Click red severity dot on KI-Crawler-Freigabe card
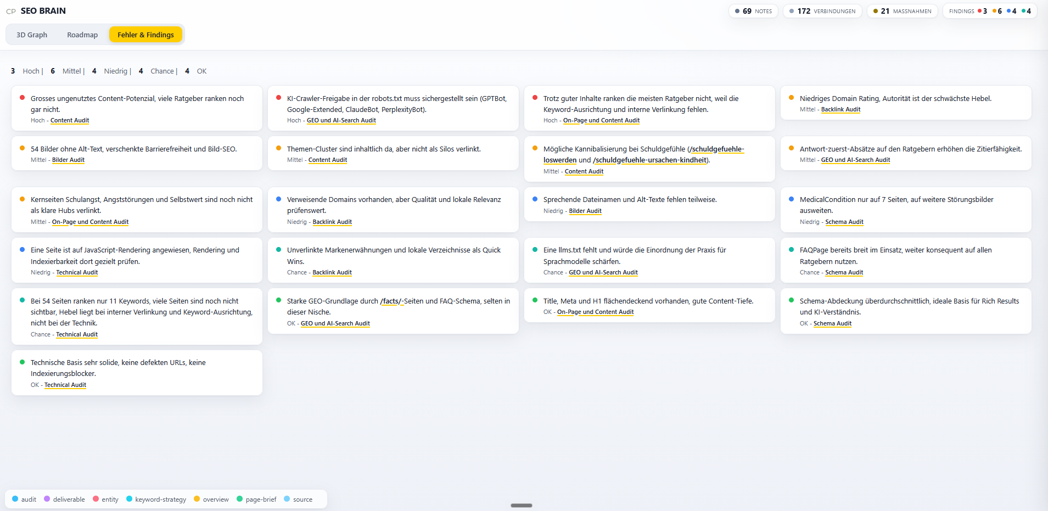Image resolution: width=1048 pixels, height=511 pixels. [x=278, y=98]
